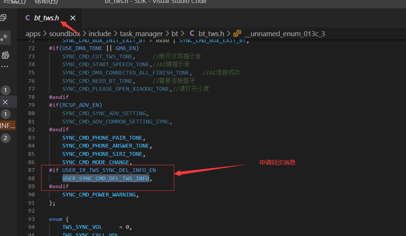Toggle the Use Regular Expression search option
Screen dimensions: 406x236
[5, 38]
